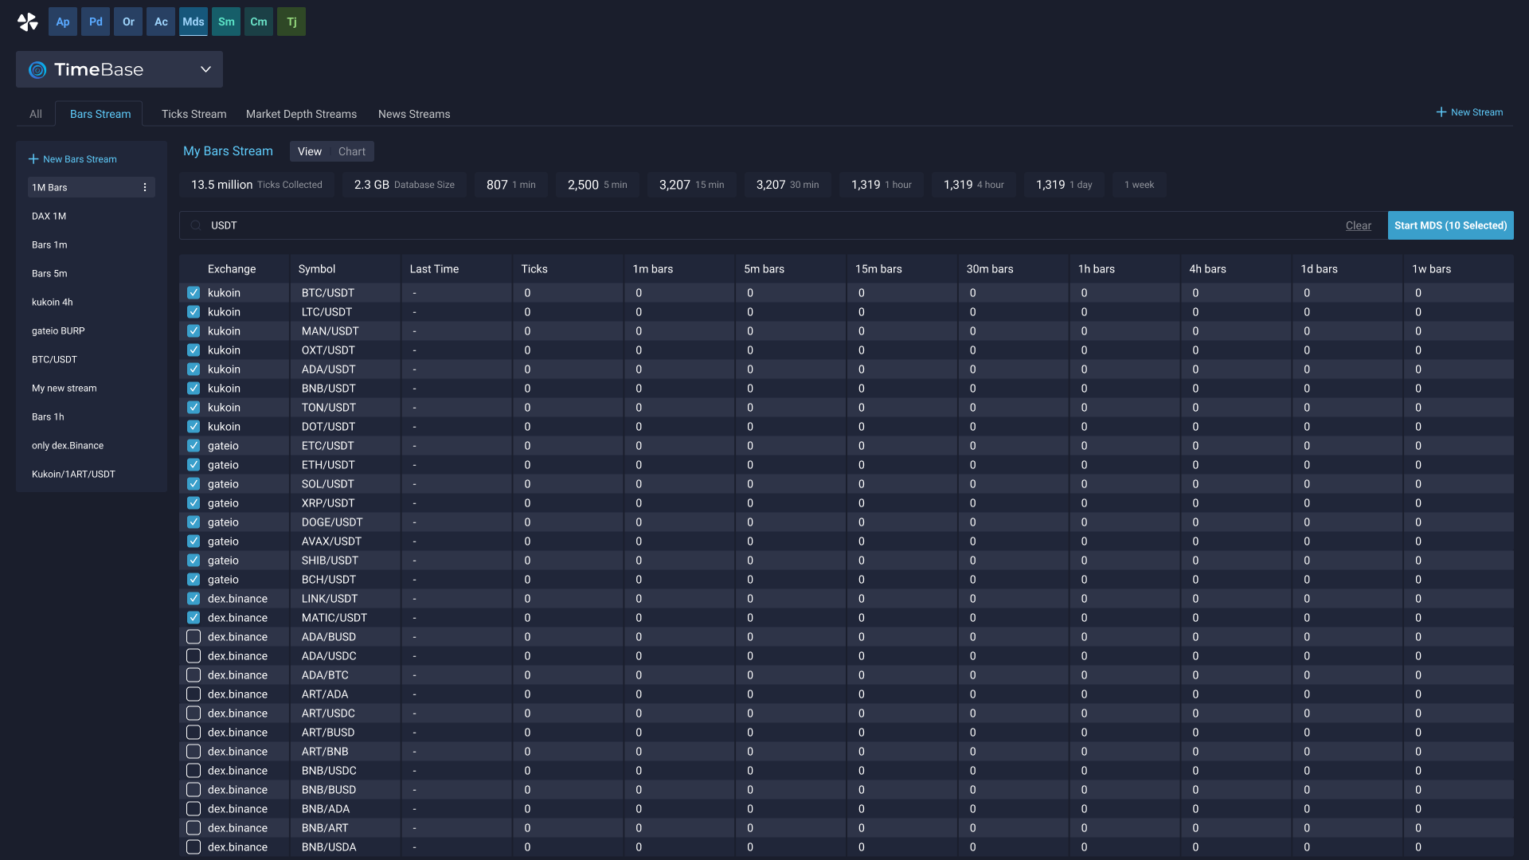Uncheck the kukoin BTC/USDT row checkbox
This screenshot has height=860, width=1529.
pyautogui.click(x=194, y=292)
